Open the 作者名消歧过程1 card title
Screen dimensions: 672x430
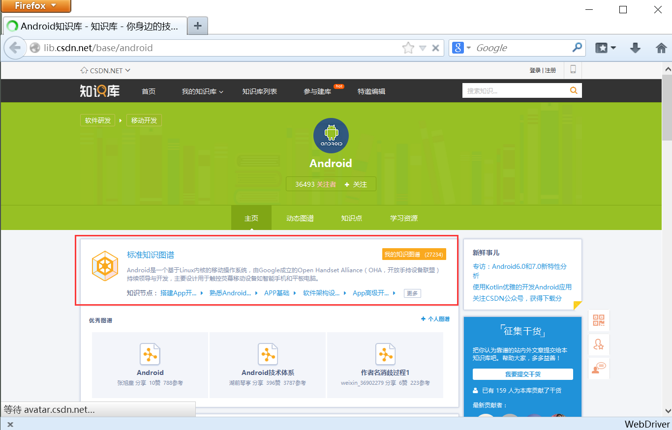point(385,373)
